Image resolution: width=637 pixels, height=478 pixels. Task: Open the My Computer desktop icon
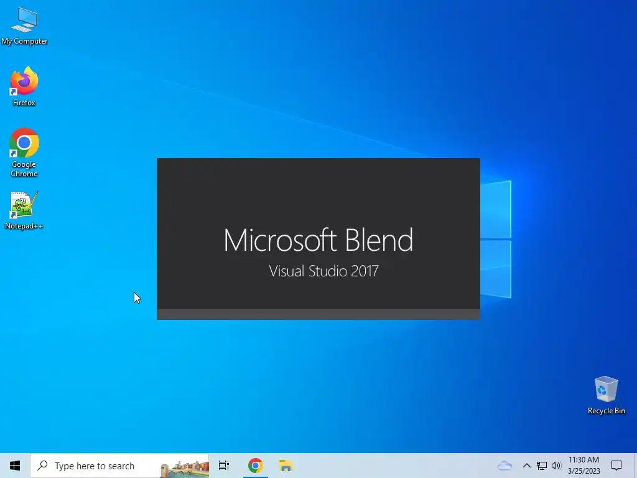(x=24, y=26)
